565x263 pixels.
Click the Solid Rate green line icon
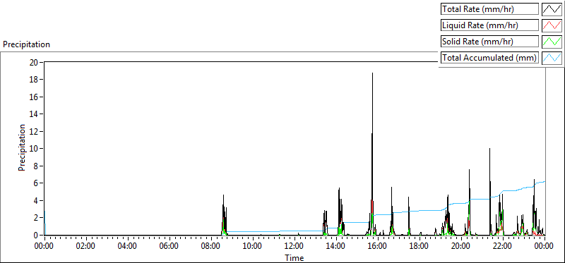[552, 41]
